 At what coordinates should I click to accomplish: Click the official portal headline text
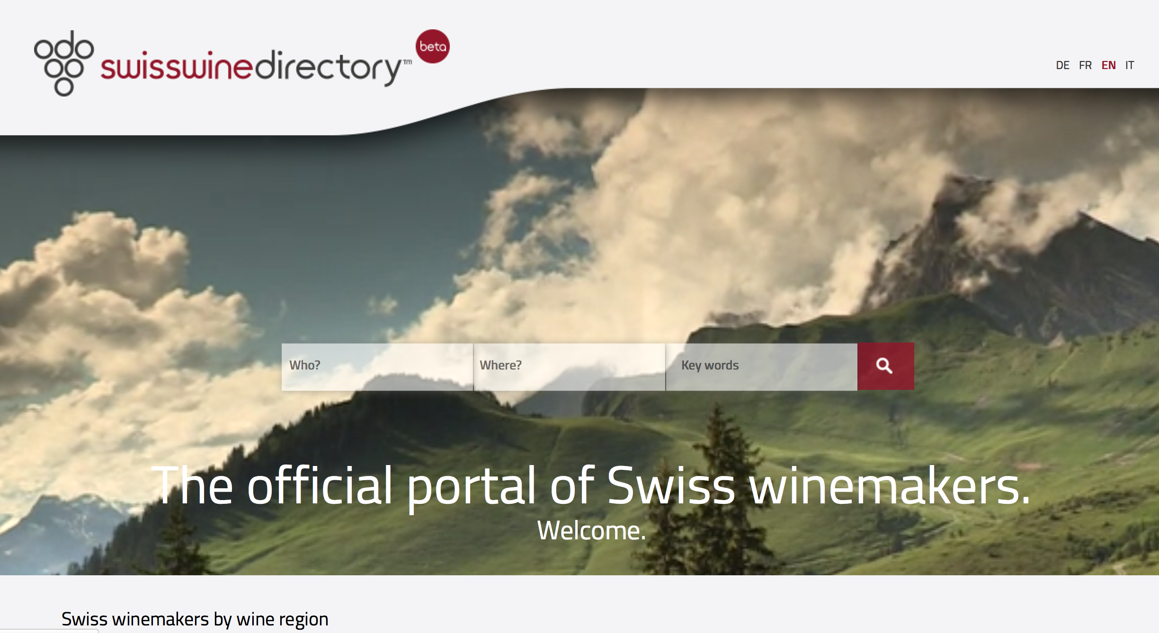[590, 486]
